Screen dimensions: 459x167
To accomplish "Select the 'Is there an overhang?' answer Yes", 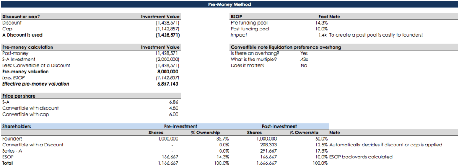I will (304, 53).
